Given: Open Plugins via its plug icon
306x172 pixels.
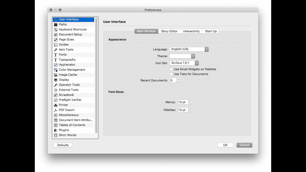Looking at the screenshot, I should pyautogui.click(x=56, y=130).
